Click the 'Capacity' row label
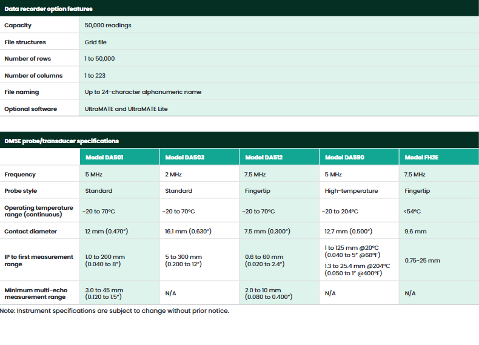This screenshot has height=345, width=479. click(18, 25)
